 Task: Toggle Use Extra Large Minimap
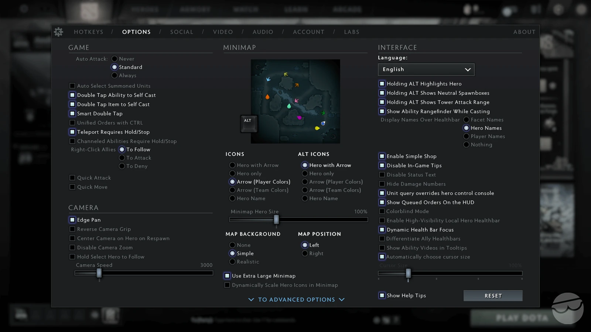227,276
